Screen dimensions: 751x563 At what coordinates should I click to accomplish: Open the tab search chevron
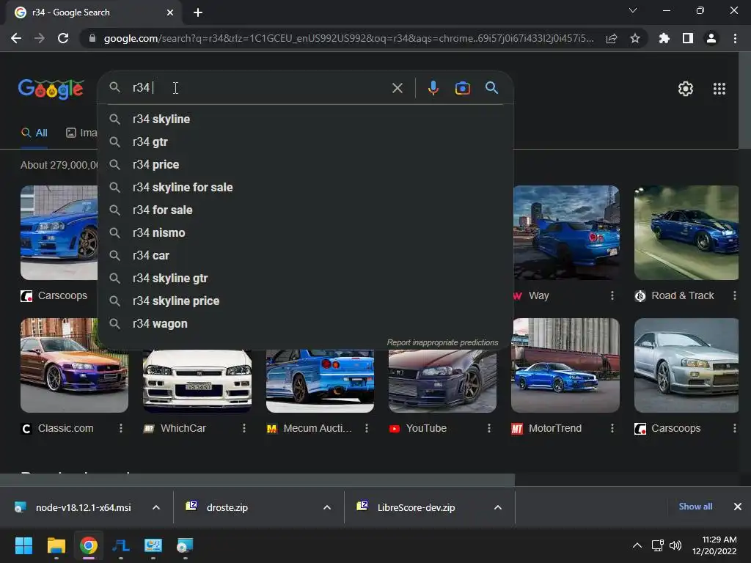[x=633, y=10]
